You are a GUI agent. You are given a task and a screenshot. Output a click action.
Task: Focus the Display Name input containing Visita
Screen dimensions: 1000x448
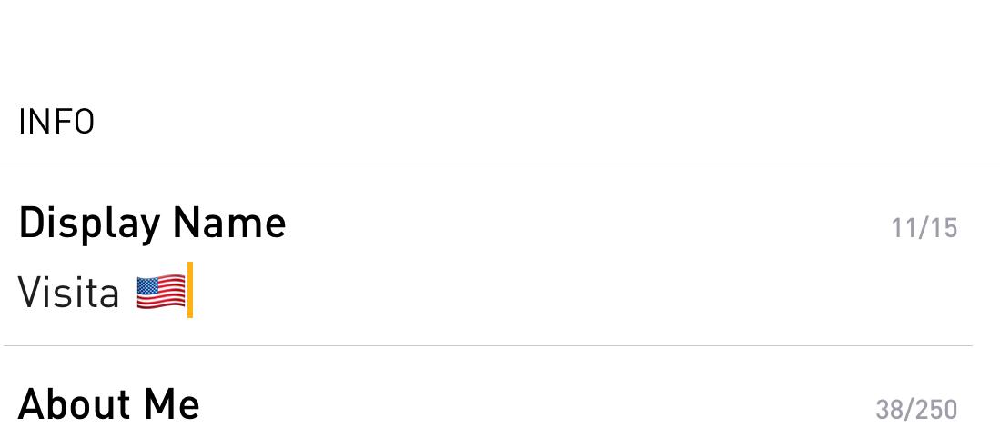click(488, 292)
